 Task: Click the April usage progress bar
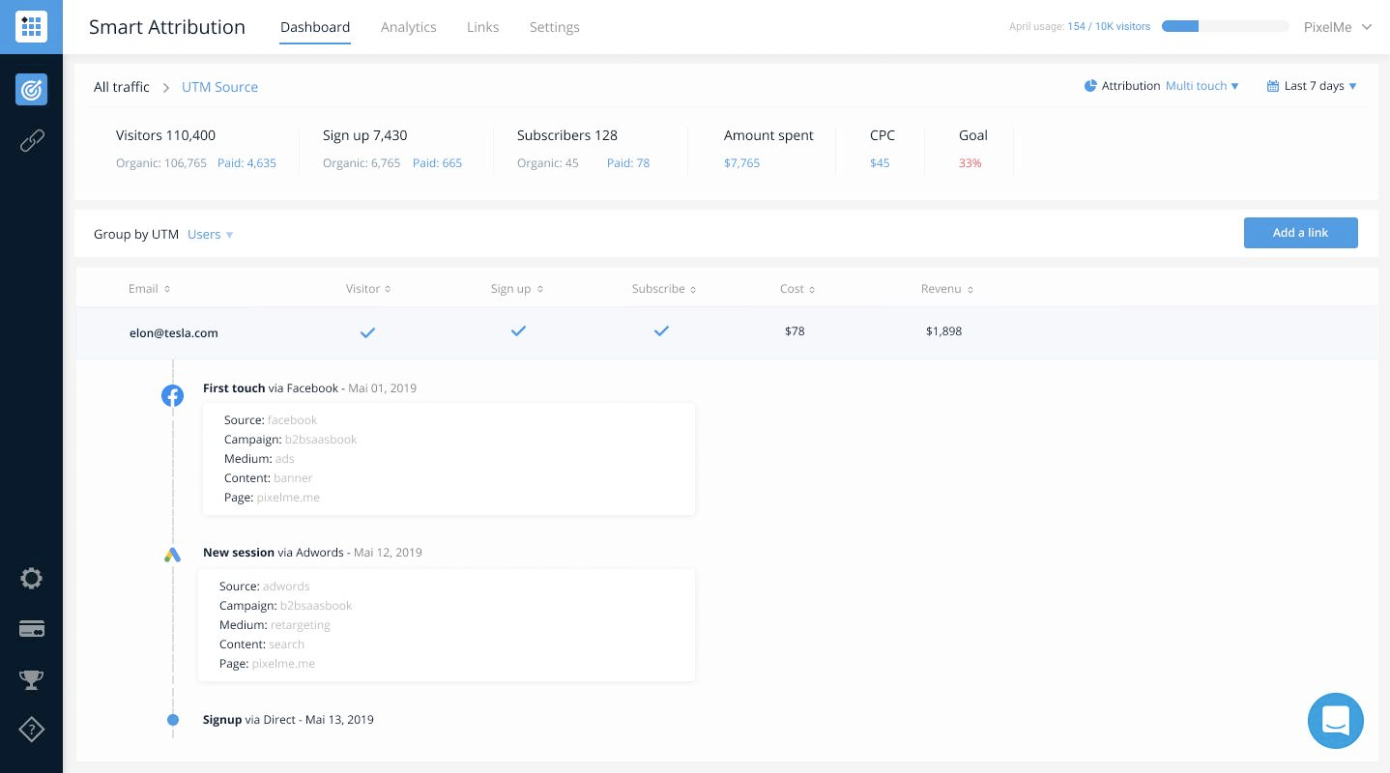pyautogui.click(x=1225, y=27)
